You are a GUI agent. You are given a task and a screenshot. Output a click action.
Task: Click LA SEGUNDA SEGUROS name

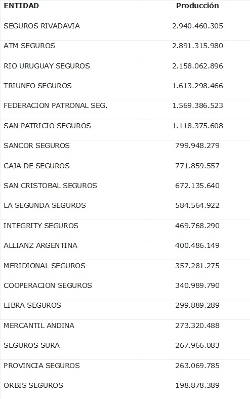tap(45, 205)
